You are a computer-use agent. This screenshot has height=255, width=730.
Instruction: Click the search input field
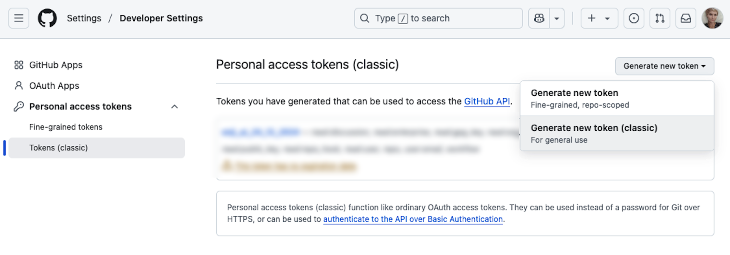click(438, 18)
